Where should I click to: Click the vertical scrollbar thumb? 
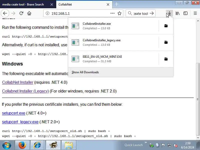pos(198,99)
